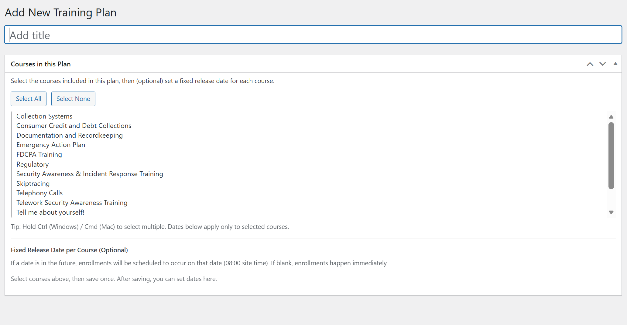Click the course list scroll up arrow
This screenshot has height=325, width=627.
(x=611, y=117)
